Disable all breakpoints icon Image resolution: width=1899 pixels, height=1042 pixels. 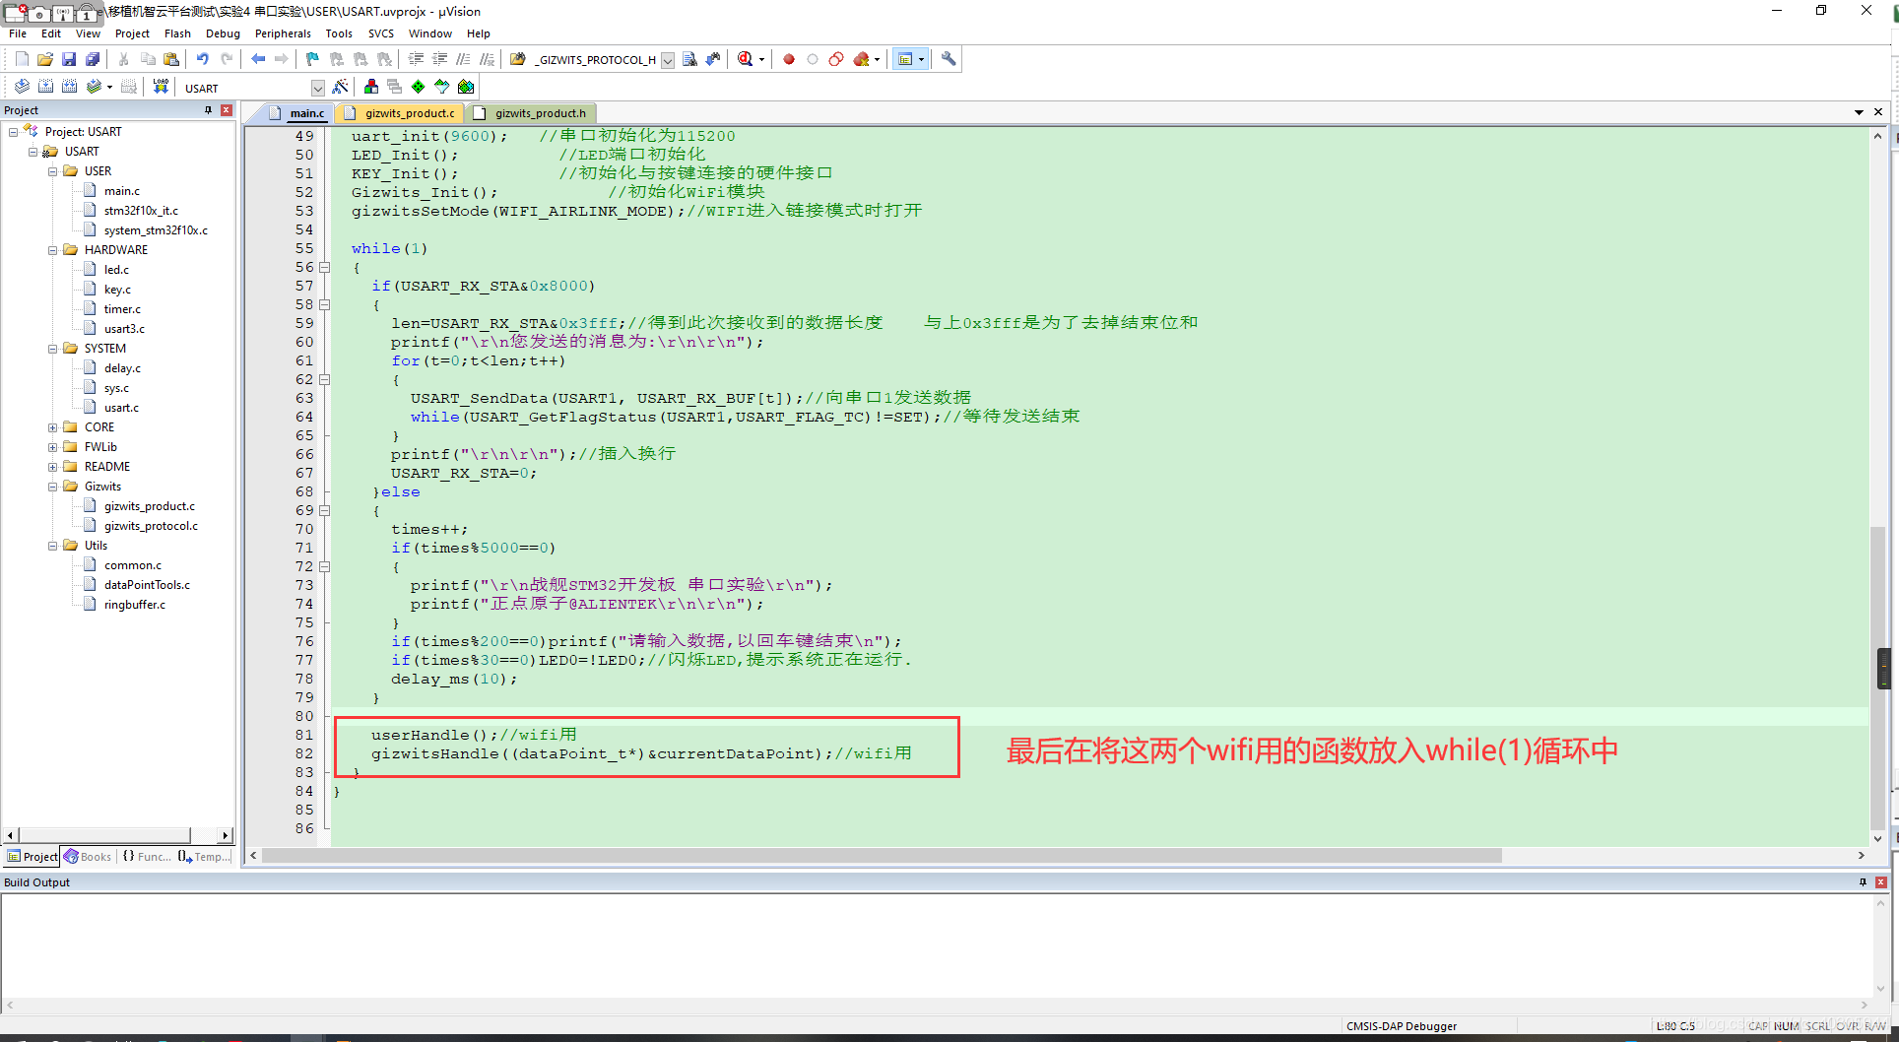point(836,59)
